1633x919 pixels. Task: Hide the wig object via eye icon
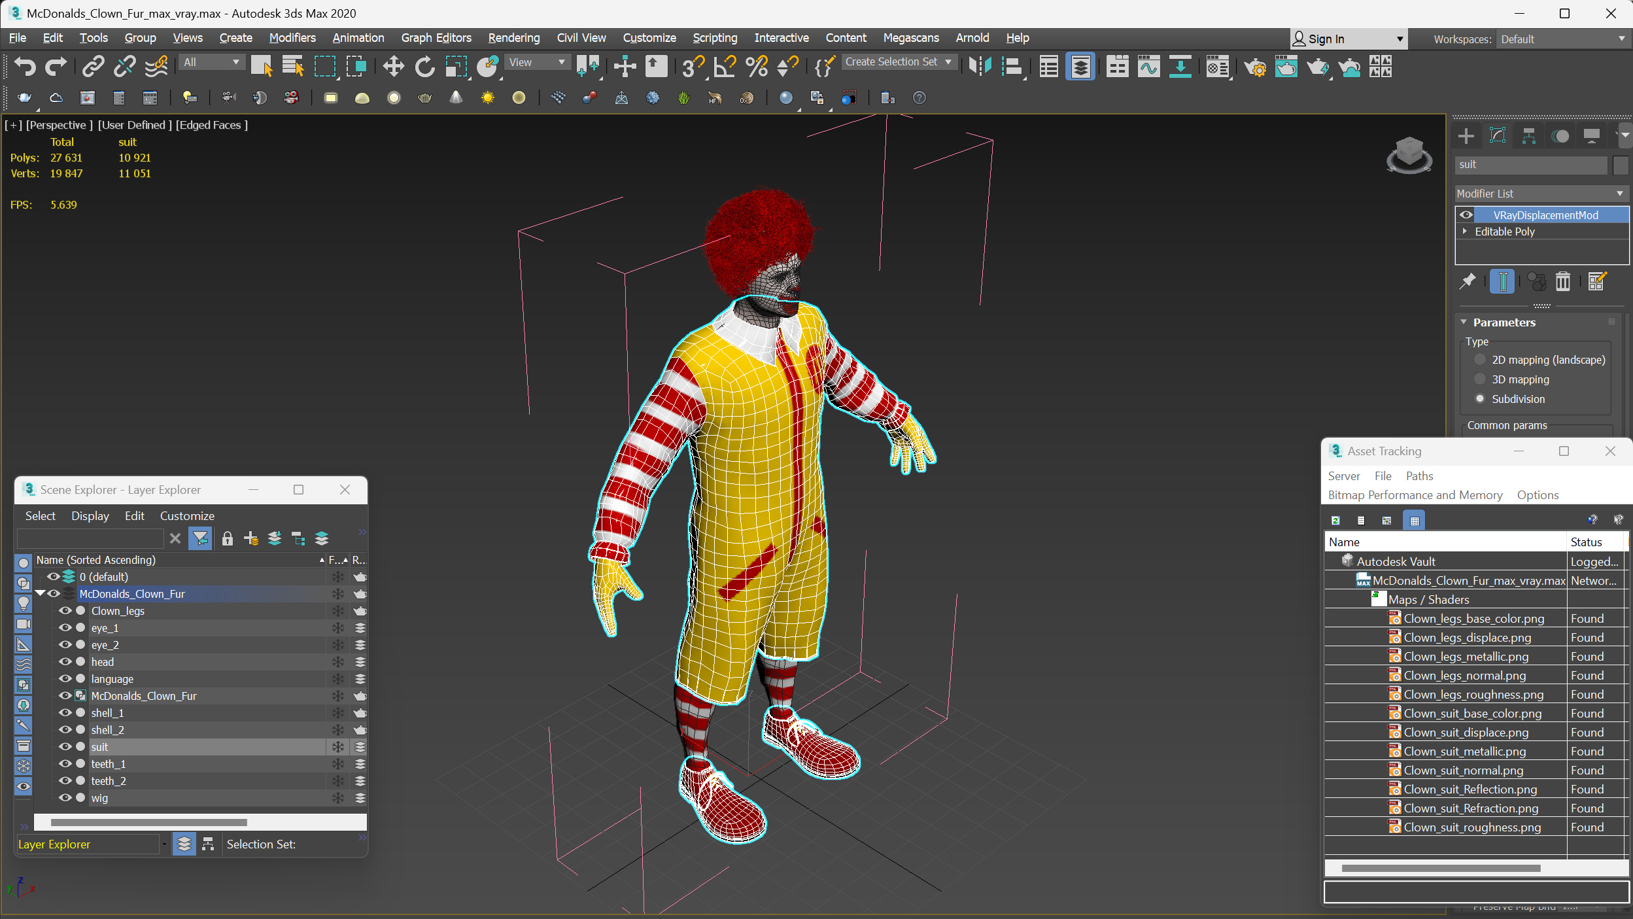(x=65, y=798)
